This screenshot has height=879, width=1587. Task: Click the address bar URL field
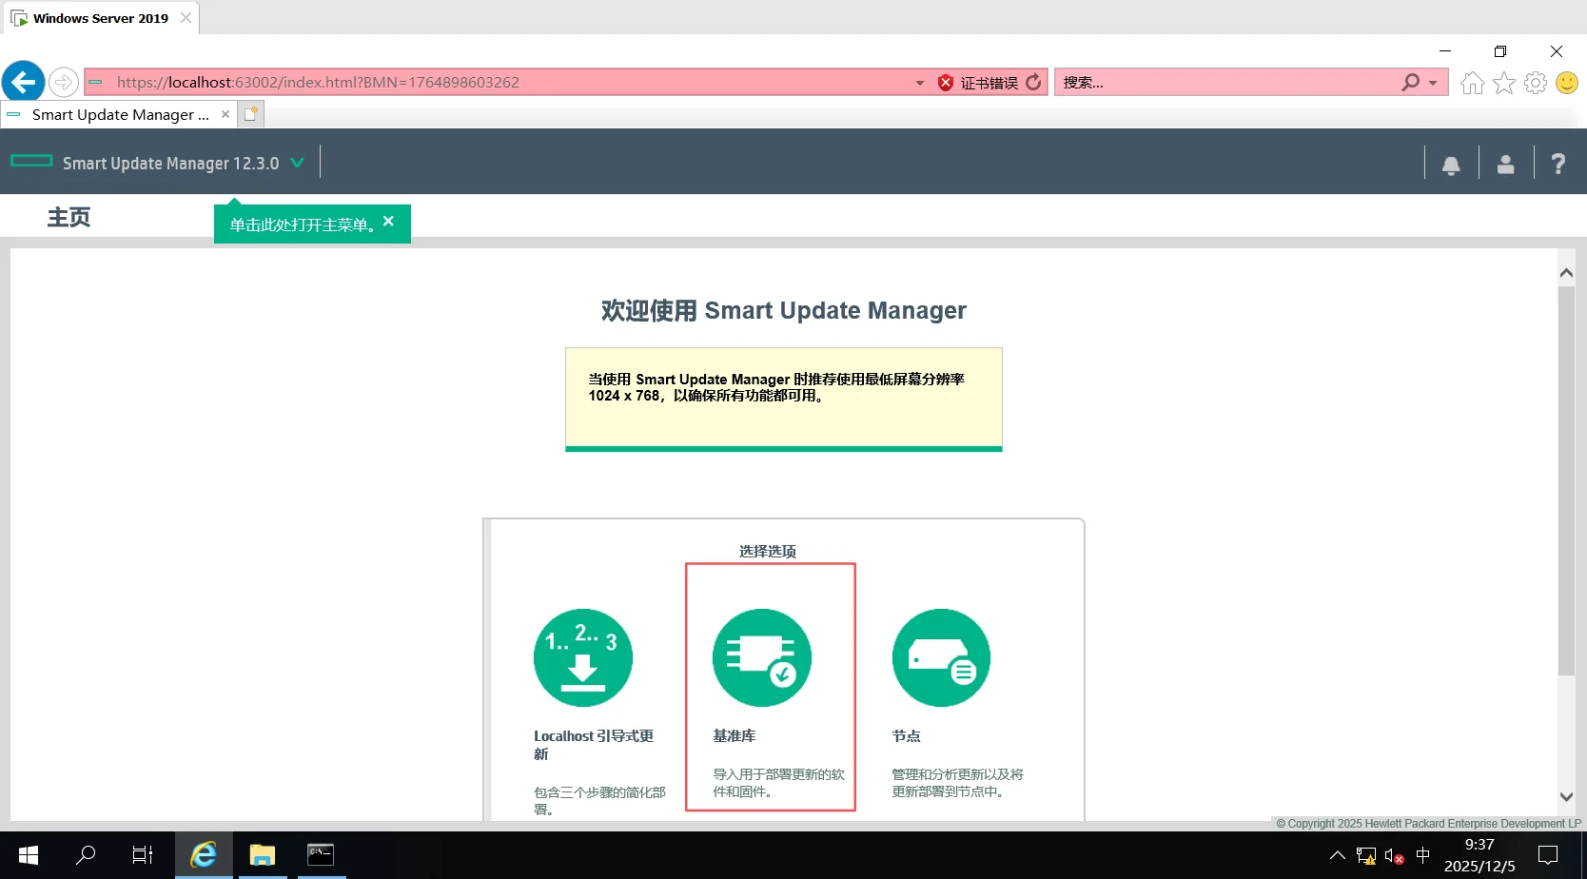pyautogui.click(x=512, y=83)
